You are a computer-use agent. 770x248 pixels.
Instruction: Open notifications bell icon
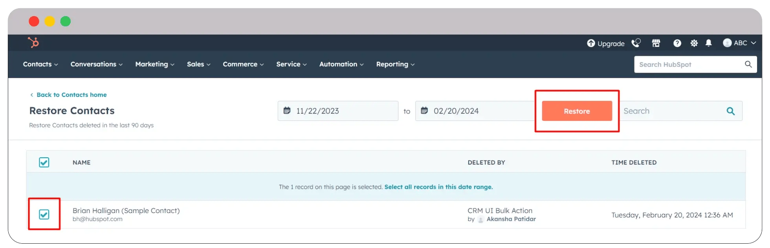click(x=709, y=43)
